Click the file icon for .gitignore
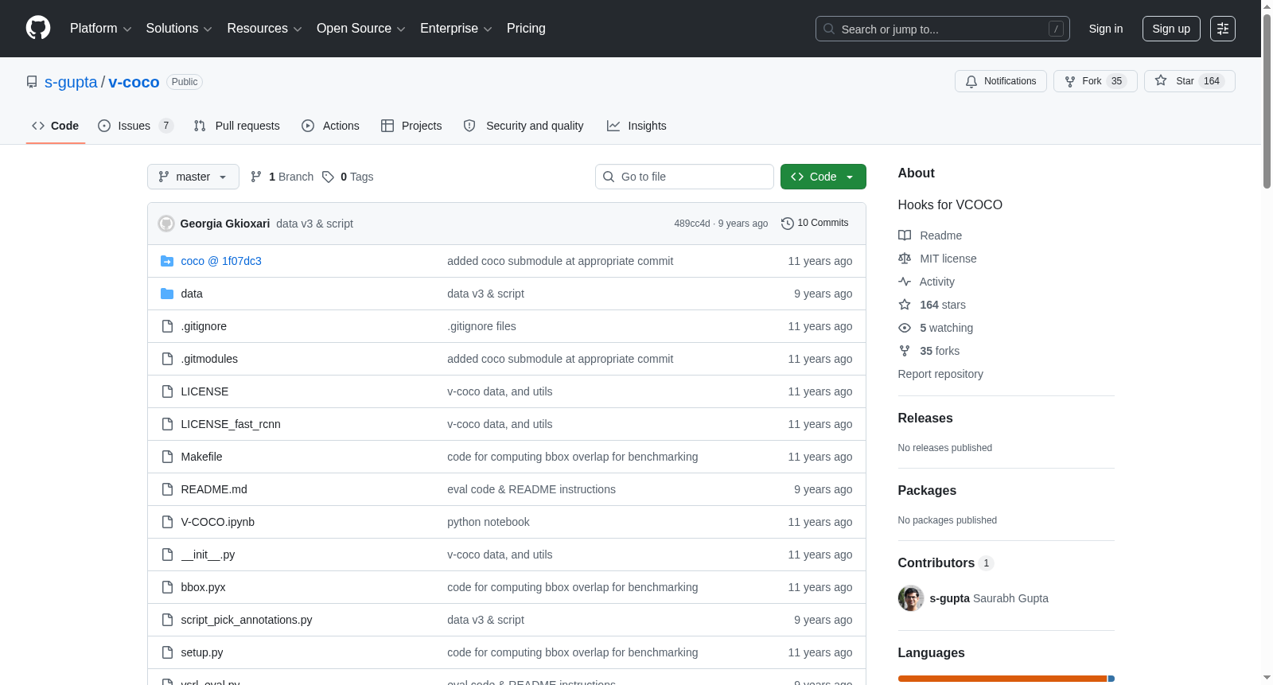1273x685 pixels. coord(167,326)
